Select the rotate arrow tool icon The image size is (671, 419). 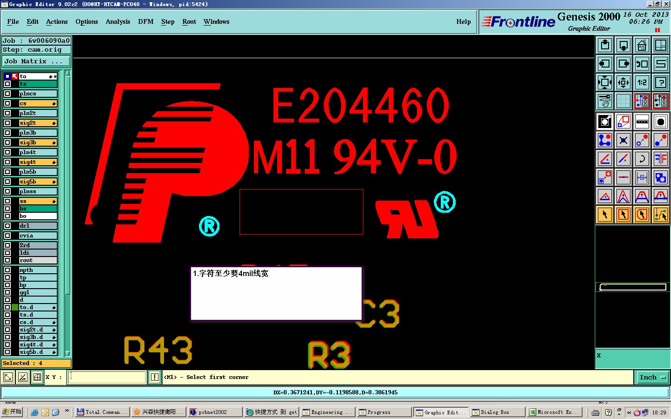[x=642, y=159]
